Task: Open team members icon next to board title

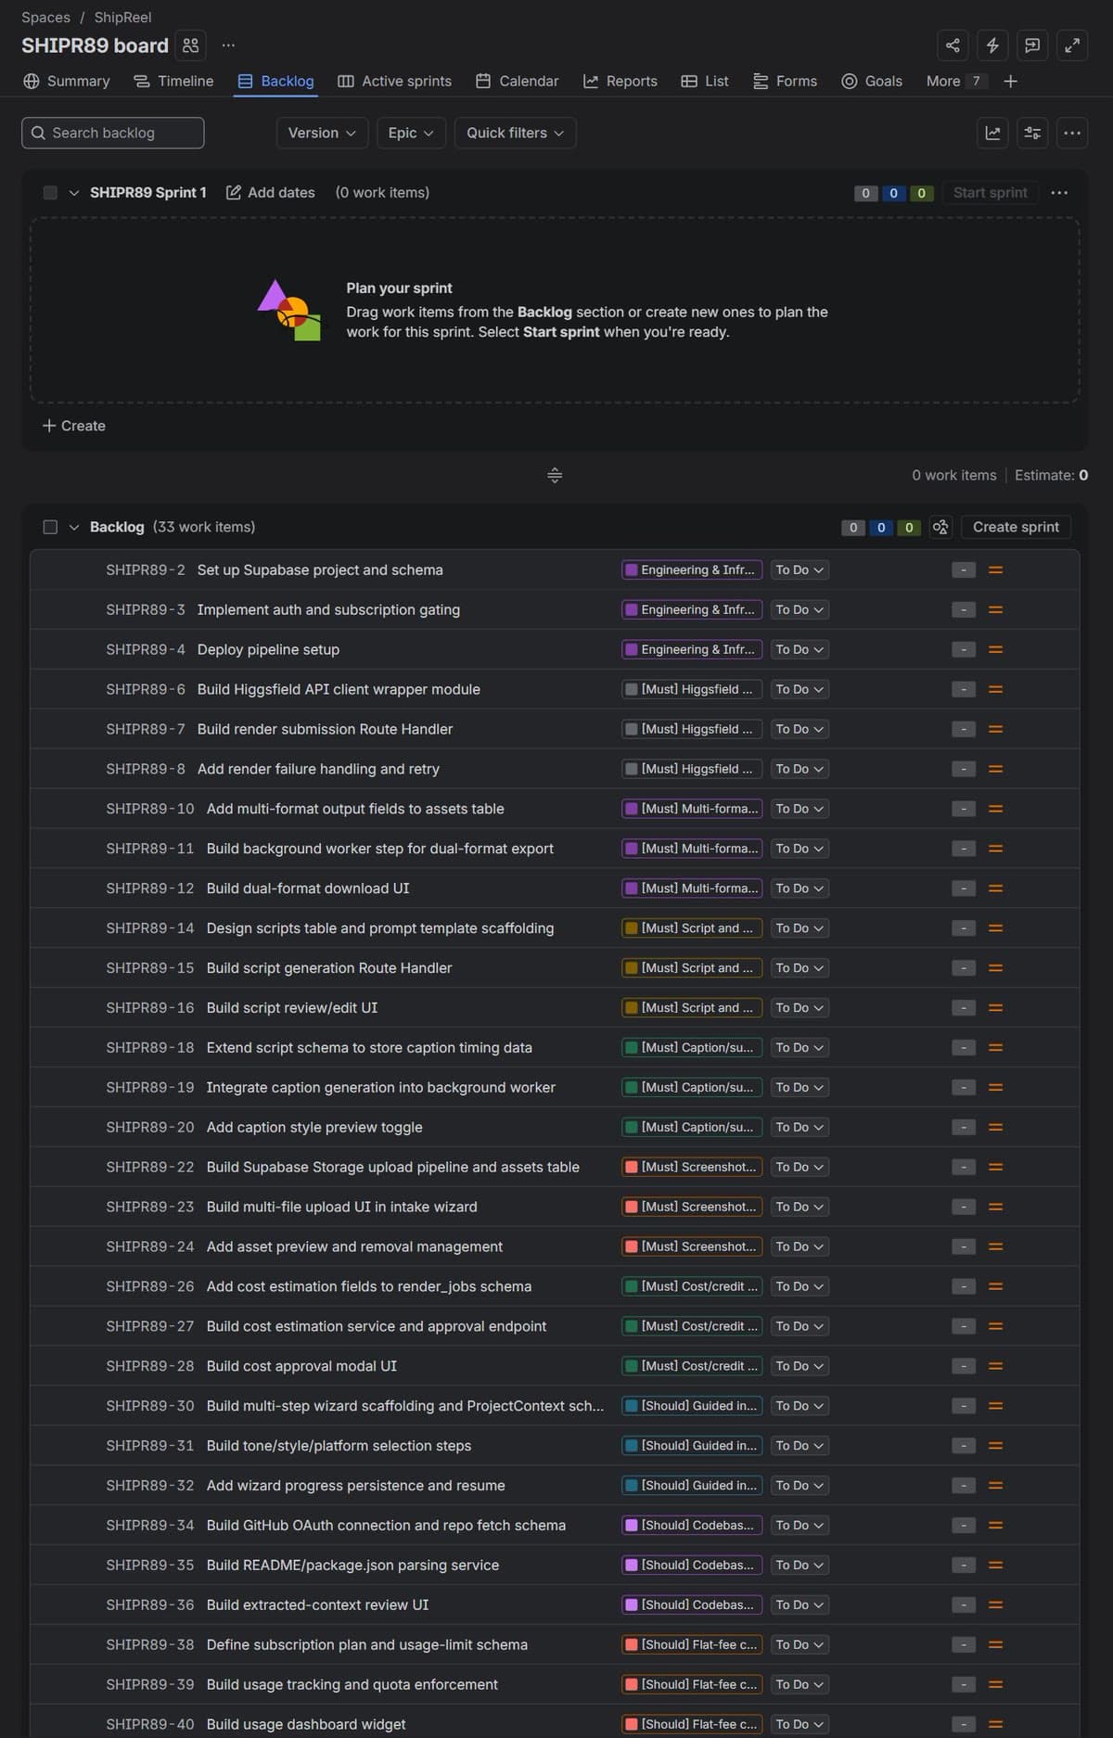Action: pos(190,45)
